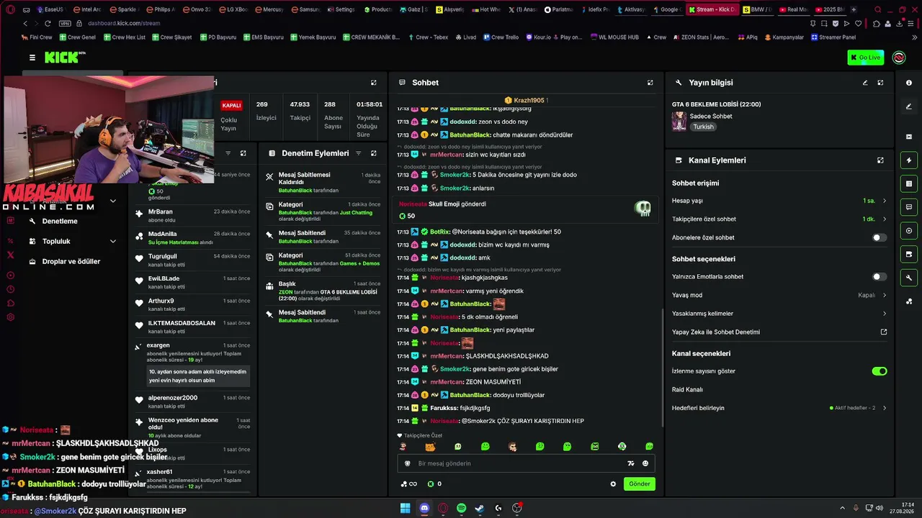Filter the Denetim Eylemleri list
922x518 pixels.
tap(358, 153)
